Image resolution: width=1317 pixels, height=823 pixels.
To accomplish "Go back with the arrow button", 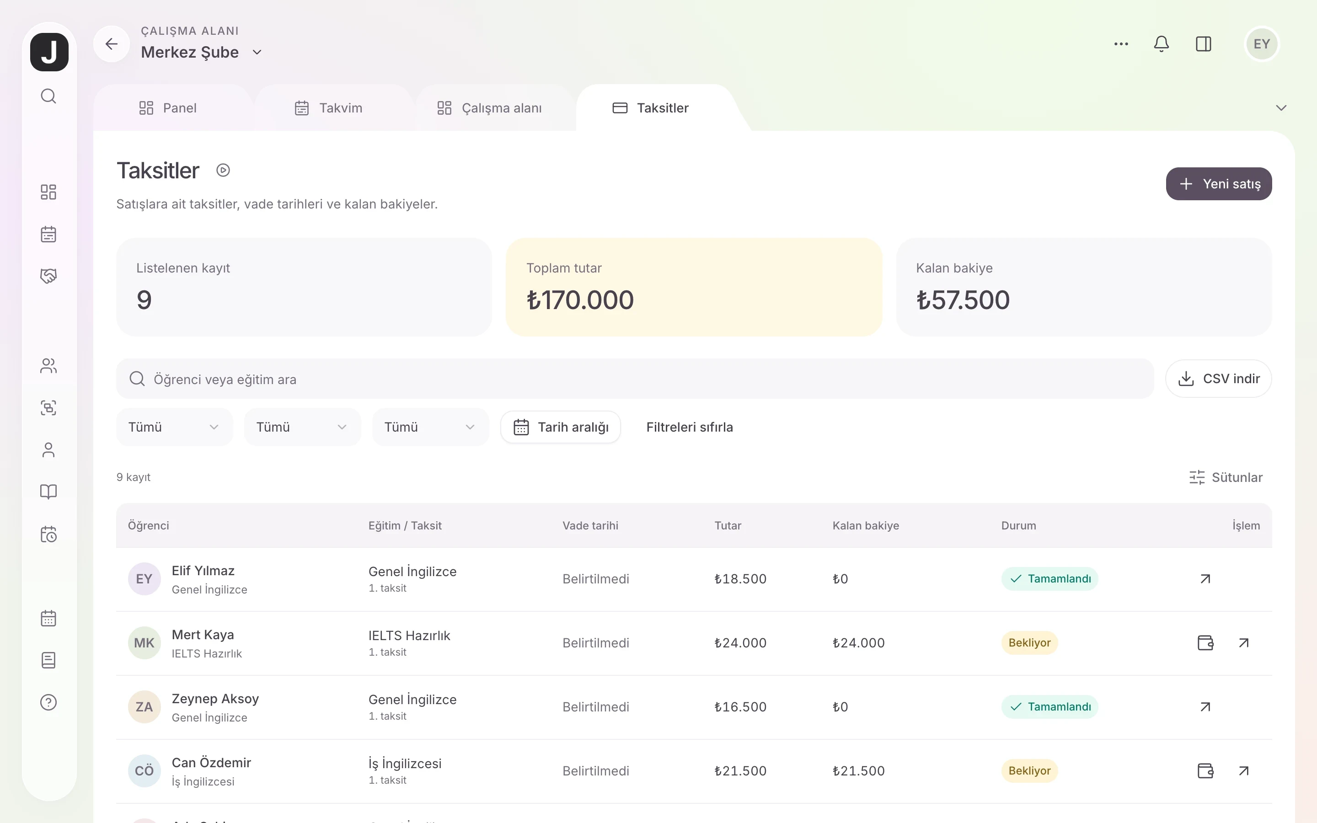I will click(112, 44).
